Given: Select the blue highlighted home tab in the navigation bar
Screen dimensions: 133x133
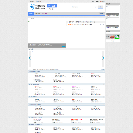Looking at the screenshot, I should click(31, 13).
